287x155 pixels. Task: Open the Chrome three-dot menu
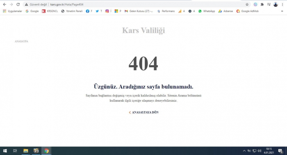tap(282, 5)
